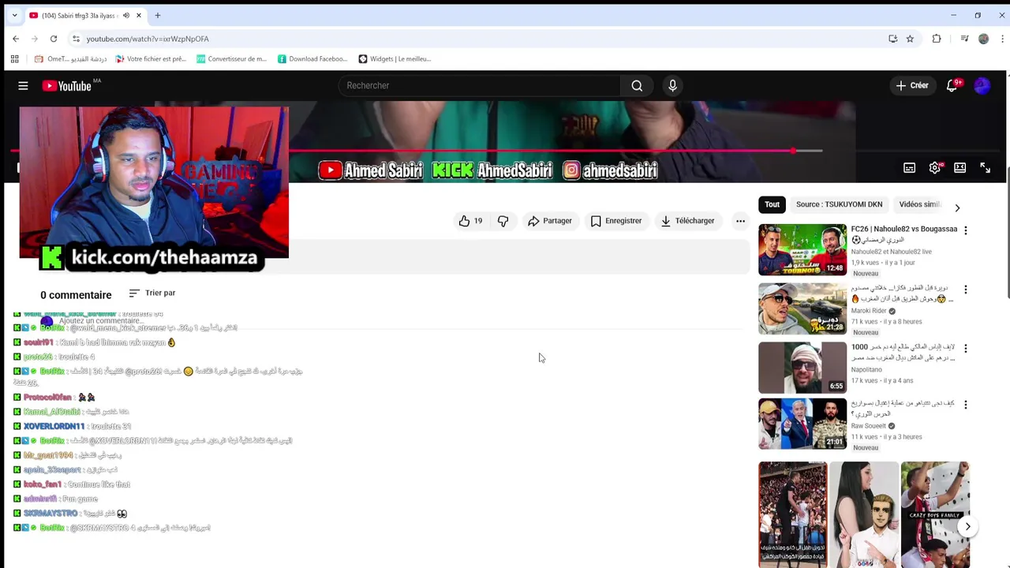The width and height of the screenshot is (1010, 568).
Task: Select the Tout filter chip
Action: click(x=772, y=204)
